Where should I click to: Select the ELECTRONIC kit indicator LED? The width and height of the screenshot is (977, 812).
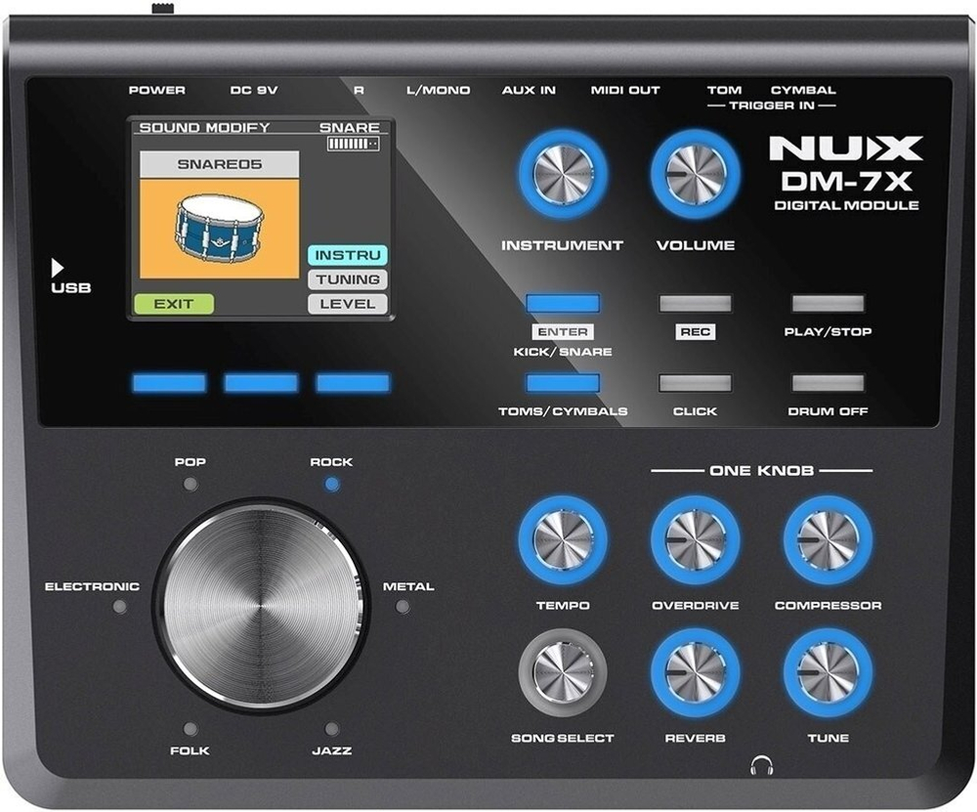click(x=119, y=607)
